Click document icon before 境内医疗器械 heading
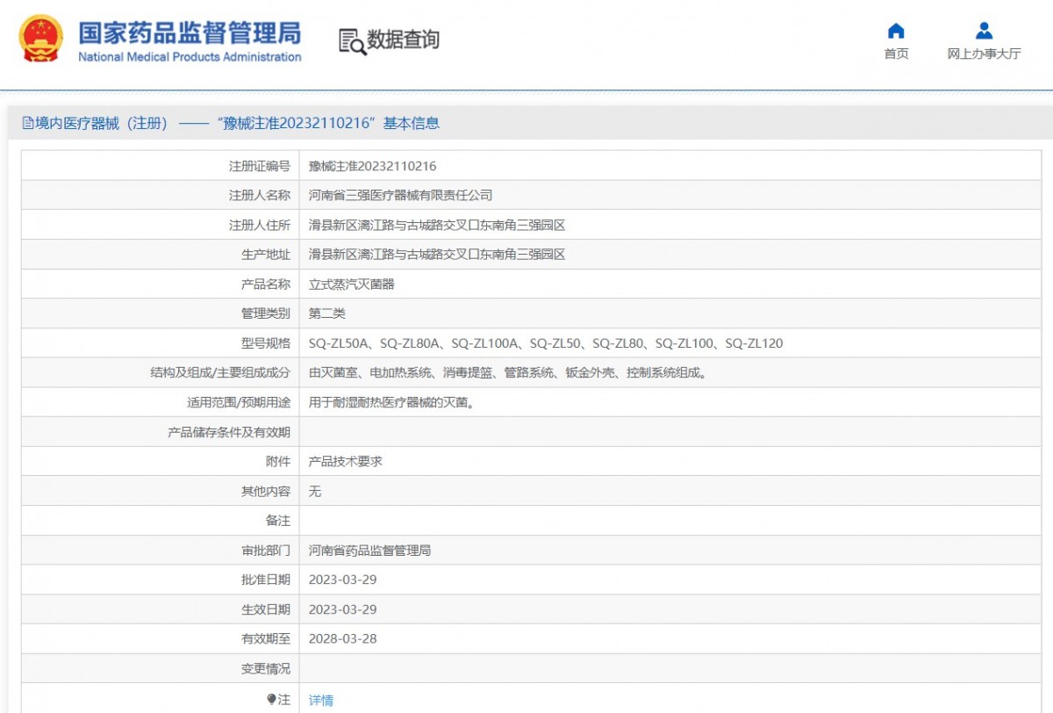Viewport: 1053px width, 713px height. [28, 123]
